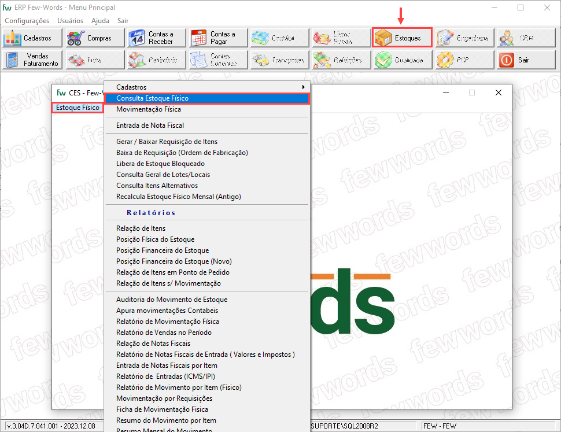The image size is (561, 432).
Task: Click the FEW - FEW status bar entry
Action: pos(440,426)
